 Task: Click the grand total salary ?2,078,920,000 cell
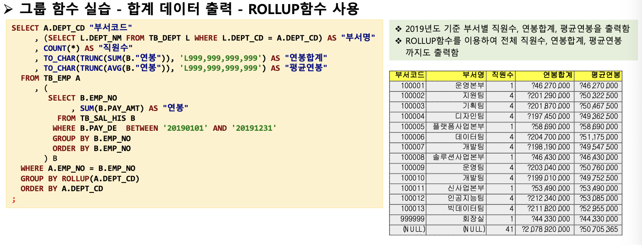pyautogui.click(x=545, y=229)
